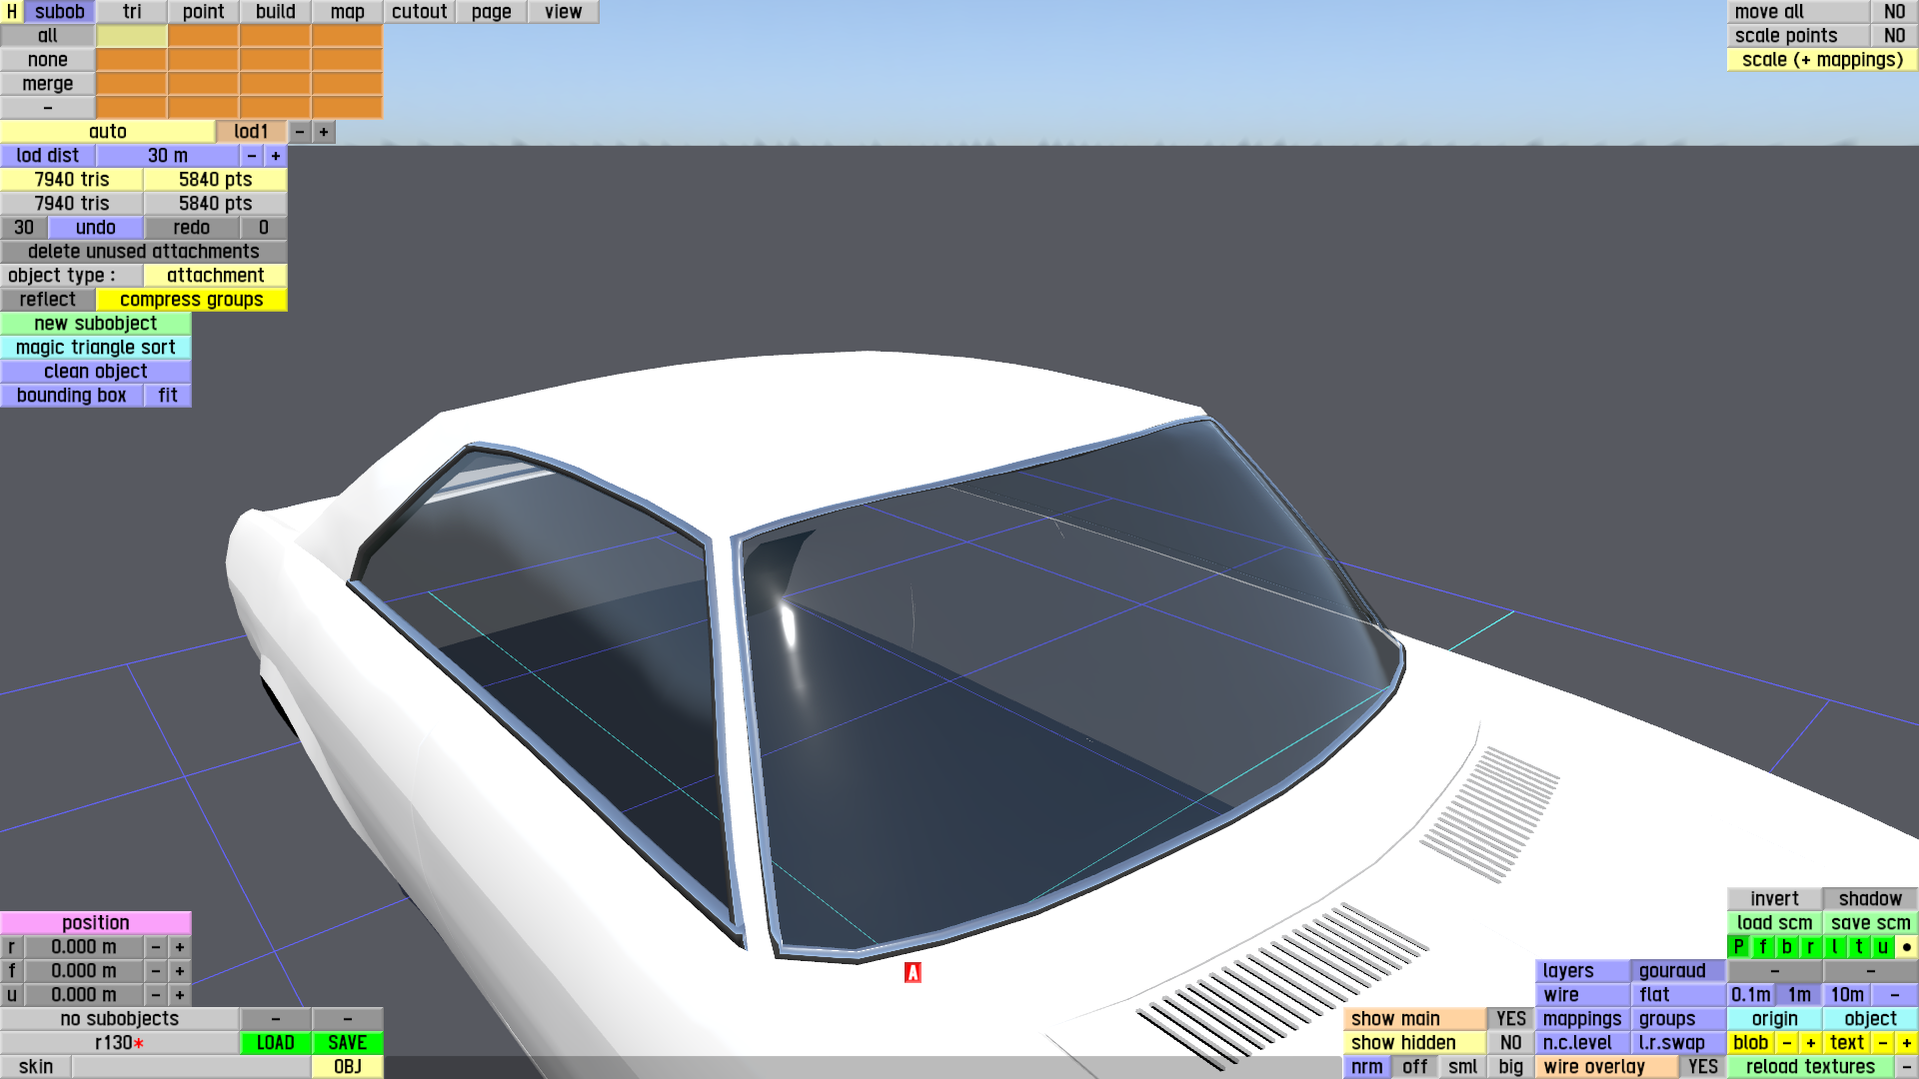Screen dimensions: 1919x1079
Task: Toggle show main YES setting
Action: pyautogui.click(x=1510, y=1018)
